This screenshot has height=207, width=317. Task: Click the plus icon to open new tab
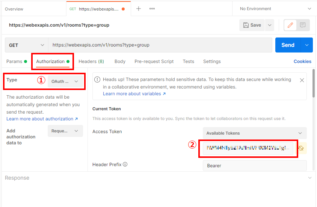[x=139, y=9]
